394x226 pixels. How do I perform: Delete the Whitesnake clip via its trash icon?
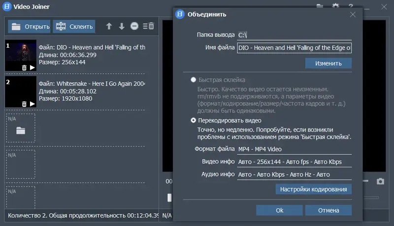tap(24, 104)
